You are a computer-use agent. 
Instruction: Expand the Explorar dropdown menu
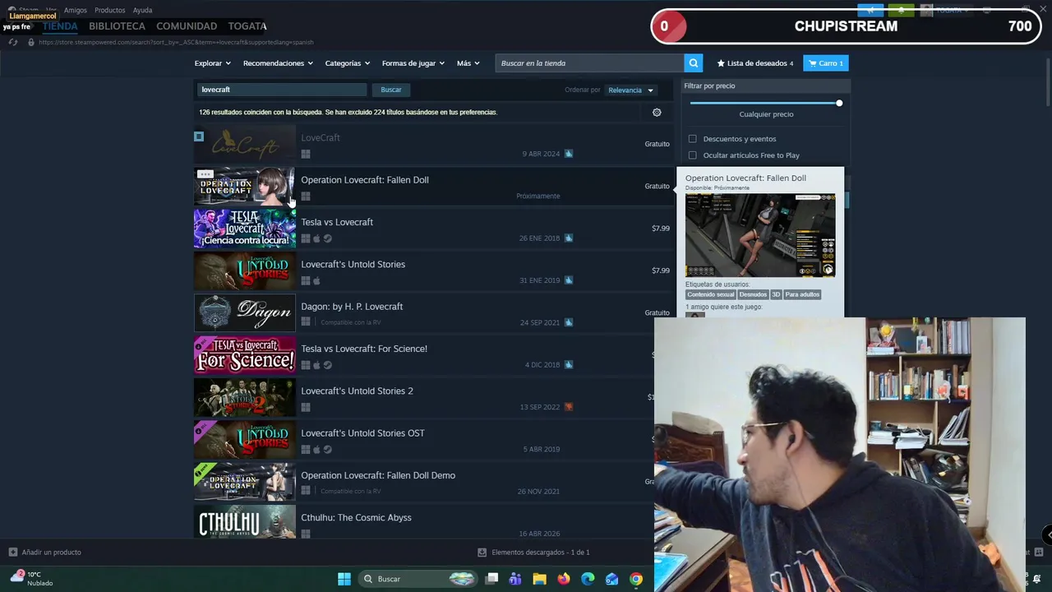click(x=212, y=63)
